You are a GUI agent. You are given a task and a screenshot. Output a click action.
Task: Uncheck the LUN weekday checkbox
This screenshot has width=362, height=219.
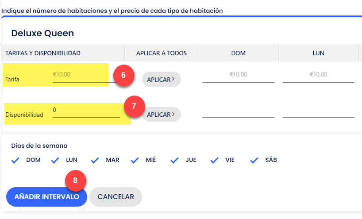coord(55,160)
